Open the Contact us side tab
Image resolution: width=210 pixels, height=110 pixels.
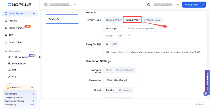(207, 81)
